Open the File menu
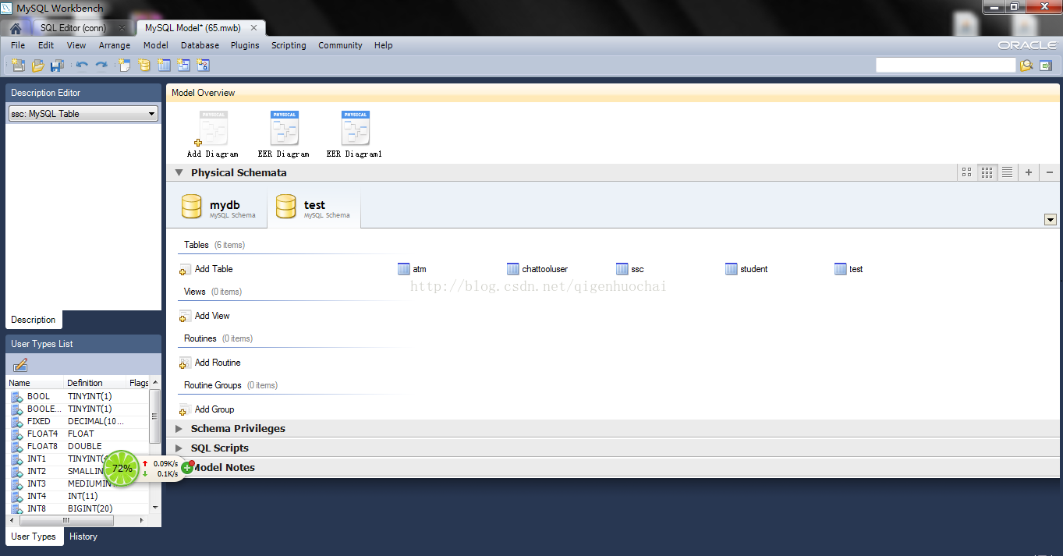 coord(18,45)
